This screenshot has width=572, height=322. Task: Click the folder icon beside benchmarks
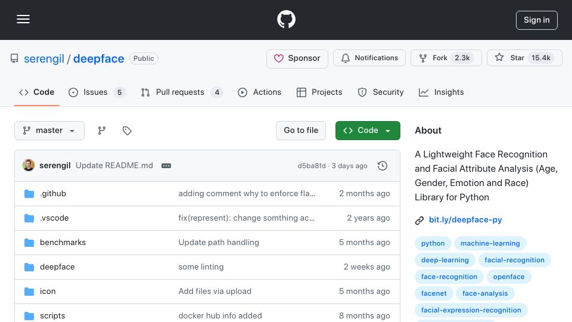[29, 243]
